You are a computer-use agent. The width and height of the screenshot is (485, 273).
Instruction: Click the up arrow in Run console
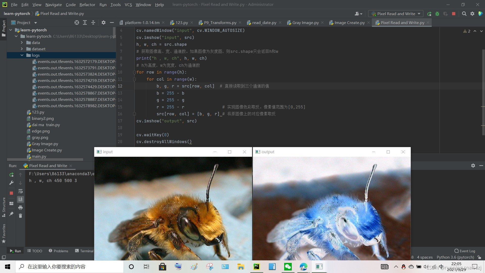pos(20,175)
